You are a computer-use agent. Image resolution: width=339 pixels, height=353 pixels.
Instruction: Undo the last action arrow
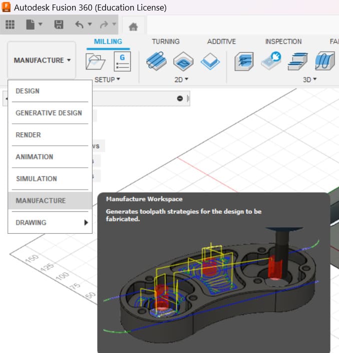[80, 25]
